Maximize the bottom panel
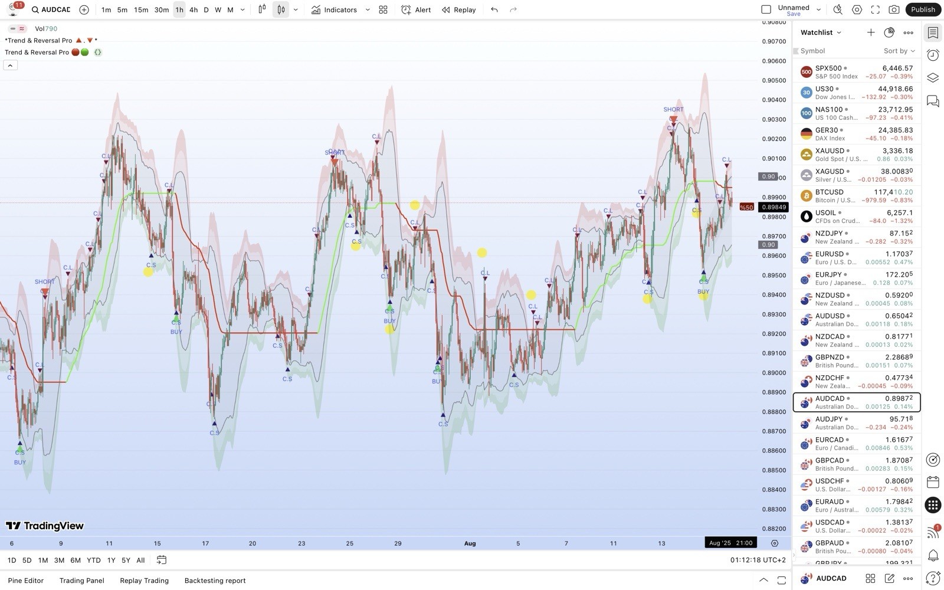Screen dimensions: 944x590 click(782, 581)
